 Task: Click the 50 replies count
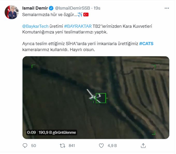click(x=33, y=146)
